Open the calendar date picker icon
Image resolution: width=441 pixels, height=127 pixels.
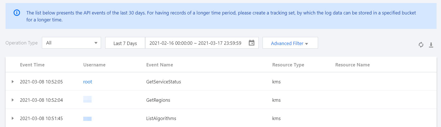[251, 43]
